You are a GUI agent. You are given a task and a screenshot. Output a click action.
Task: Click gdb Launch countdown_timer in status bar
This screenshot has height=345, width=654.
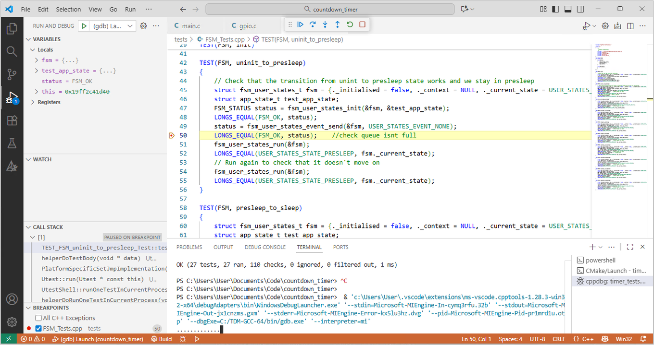(x=98, y=339)
